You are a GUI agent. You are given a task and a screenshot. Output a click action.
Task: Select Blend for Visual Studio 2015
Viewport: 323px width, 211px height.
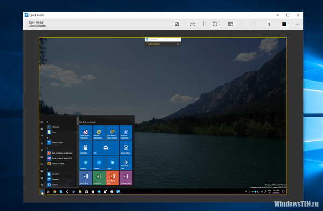click(61, 158)
